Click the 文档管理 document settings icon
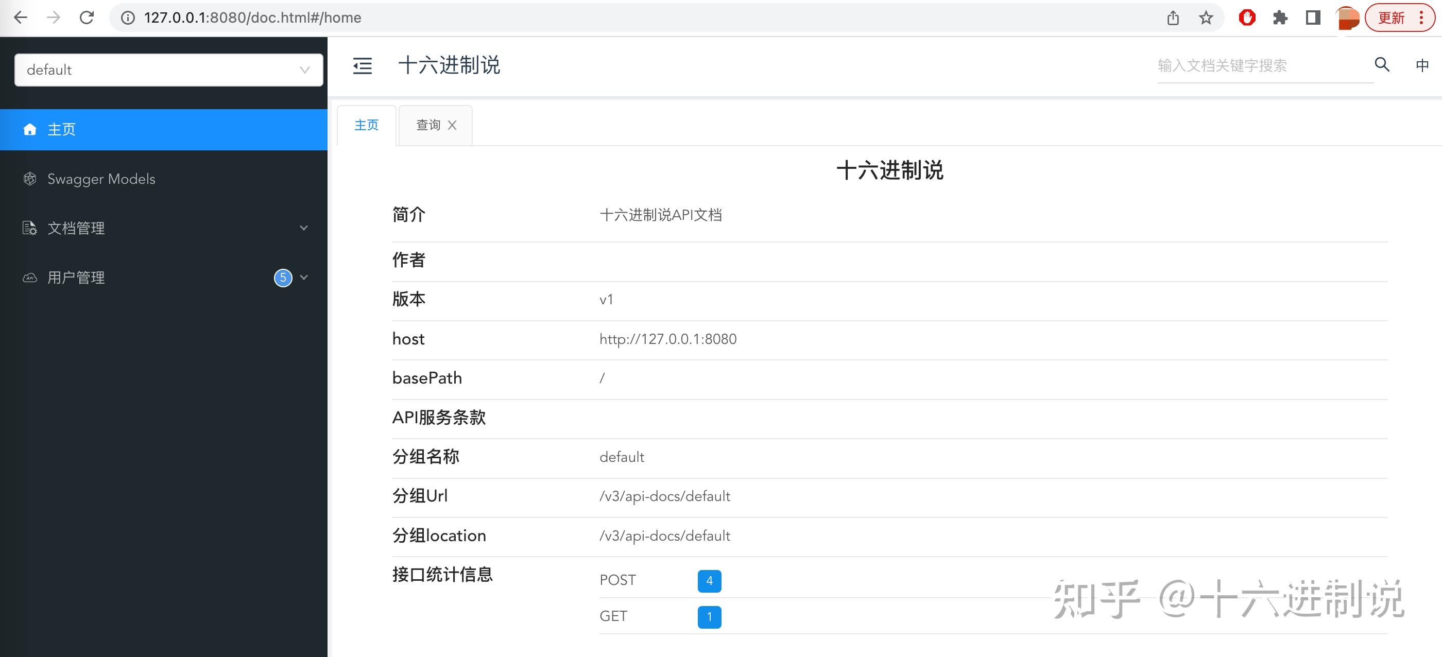This screenshot has width=1442, height=657. coord(30,228)
